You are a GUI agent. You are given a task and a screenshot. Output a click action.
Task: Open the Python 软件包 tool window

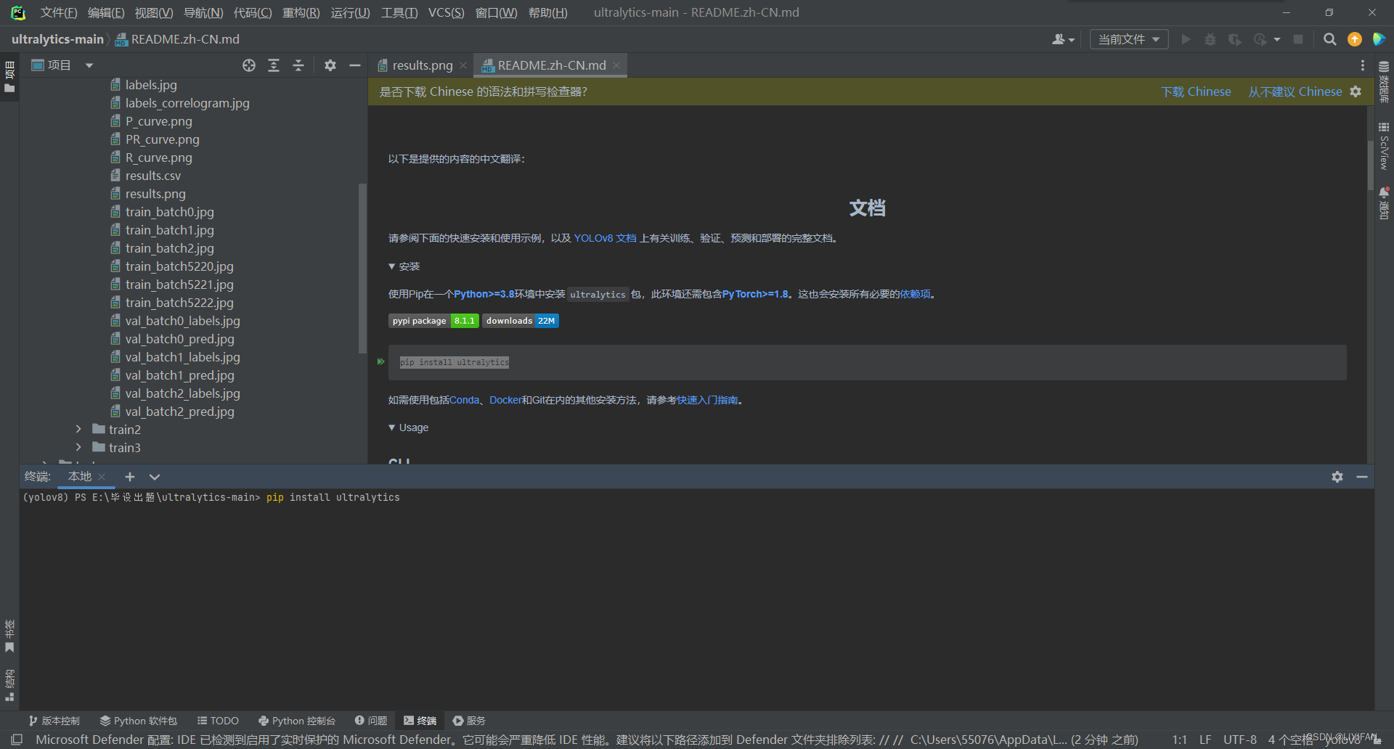(139, 721)
